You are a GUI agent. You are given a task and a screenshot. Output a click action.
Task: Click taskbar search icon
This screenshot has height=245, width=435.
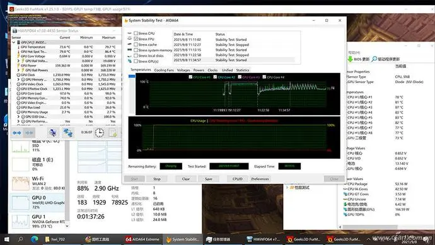pos(20,239)
